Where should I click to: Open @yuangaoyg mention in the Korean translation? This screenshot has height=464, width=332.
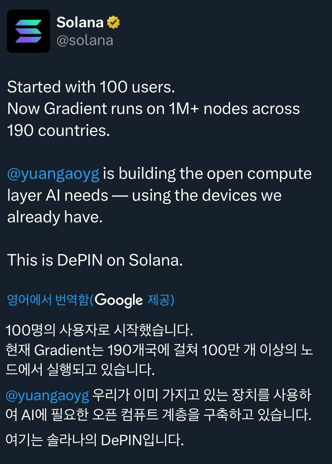pos(48,396)
